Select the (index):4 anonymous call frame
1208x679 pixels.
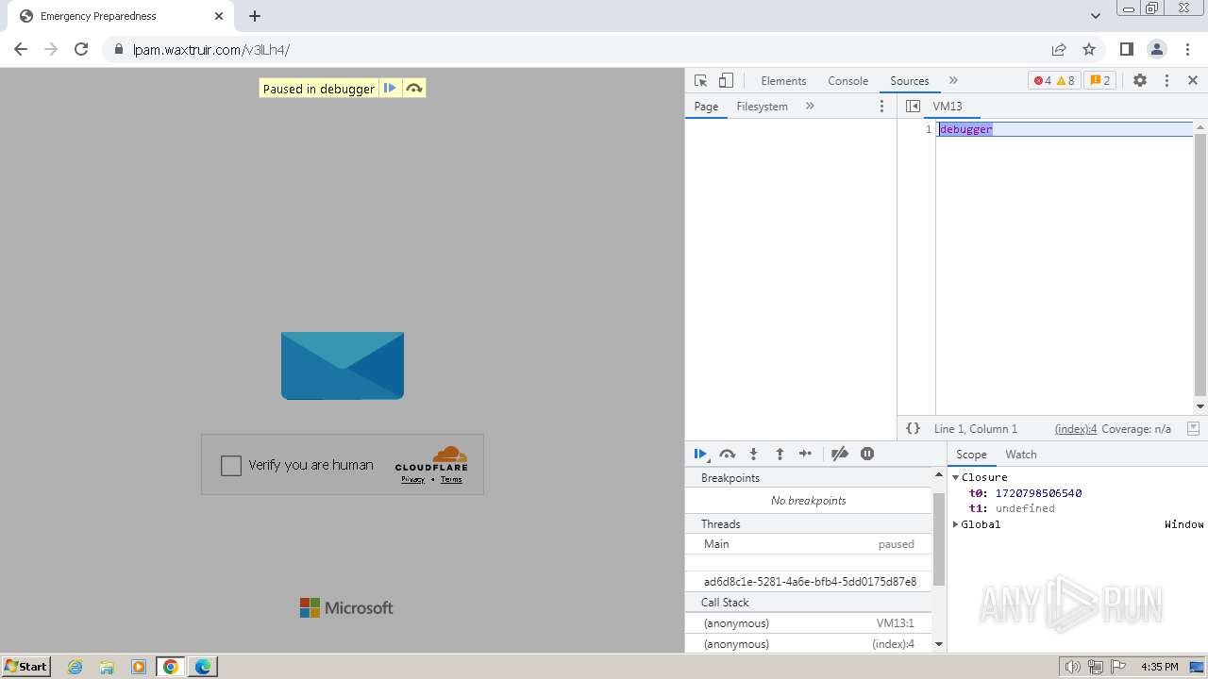coord(808,644)
